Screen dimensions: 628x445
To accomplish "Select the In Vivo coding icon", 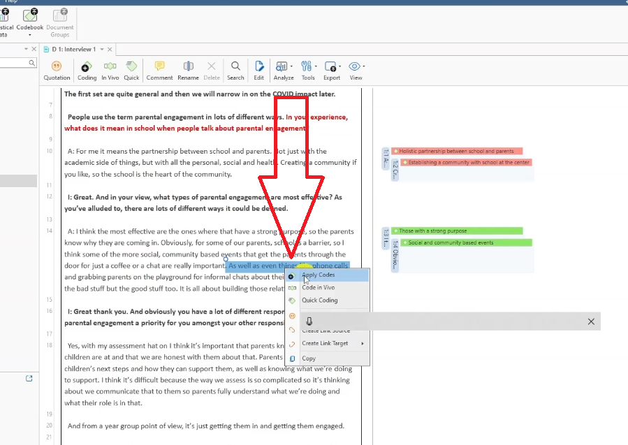I will point(110,68).
